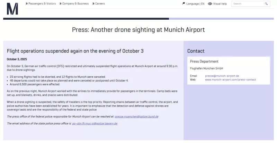The height and width of the screenshot is (143, 277).
Task: Click the Munich Airport M logo
Action: coord(12,9)
